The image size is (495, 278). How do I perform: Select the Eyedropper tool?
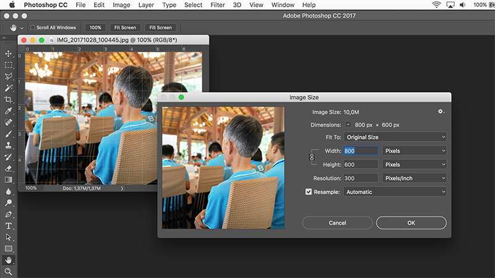9,111
